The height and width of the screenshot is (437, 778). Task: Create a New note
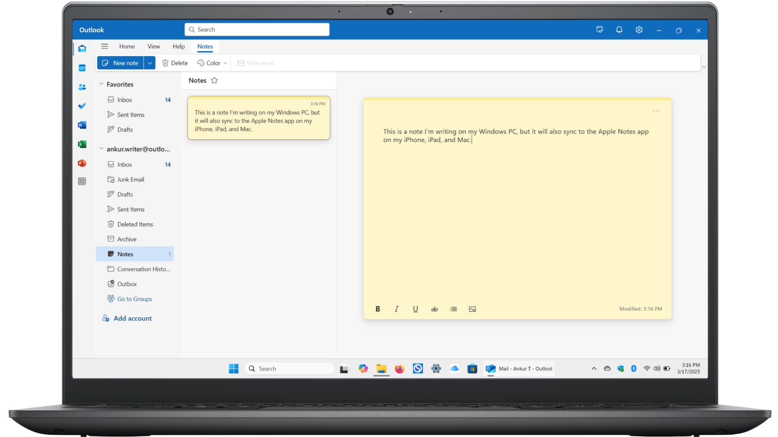[x=120, y=63]
